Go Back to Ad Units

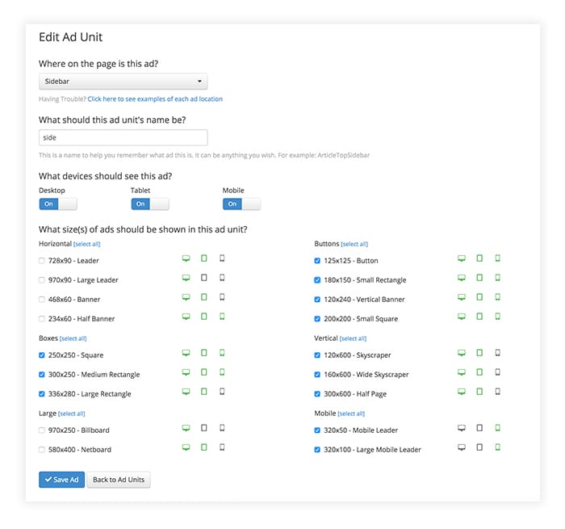(x=119, y=480)
